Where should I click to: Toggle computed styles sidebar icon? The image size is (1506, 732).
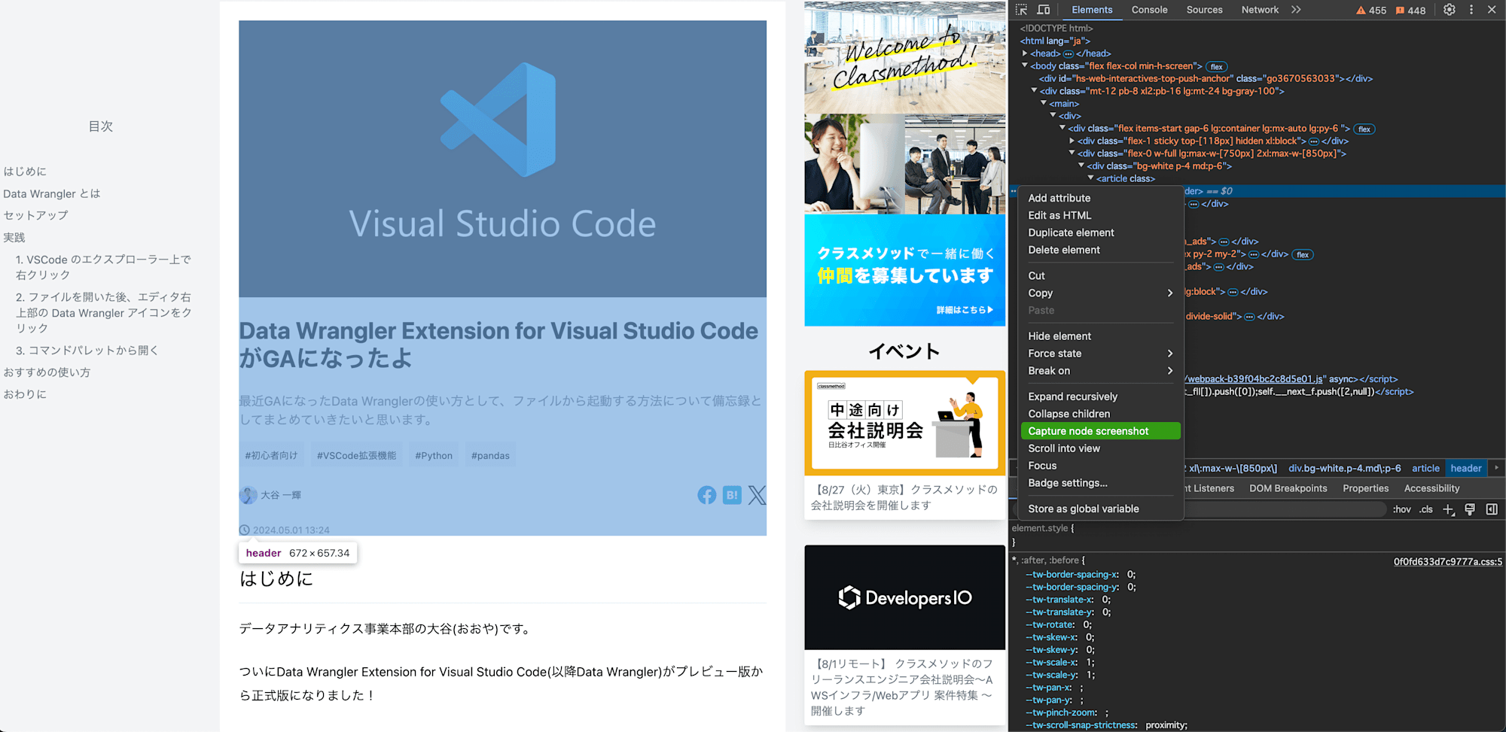coord(1492,509)
